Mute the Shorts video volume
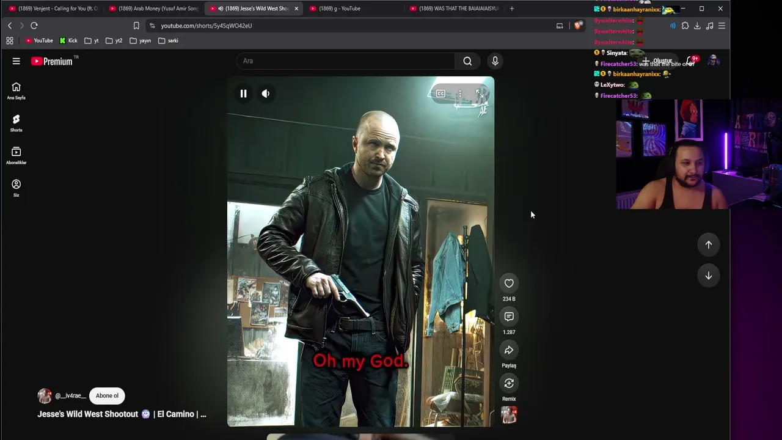Viewport: 782px width, 440px height. 266,94
